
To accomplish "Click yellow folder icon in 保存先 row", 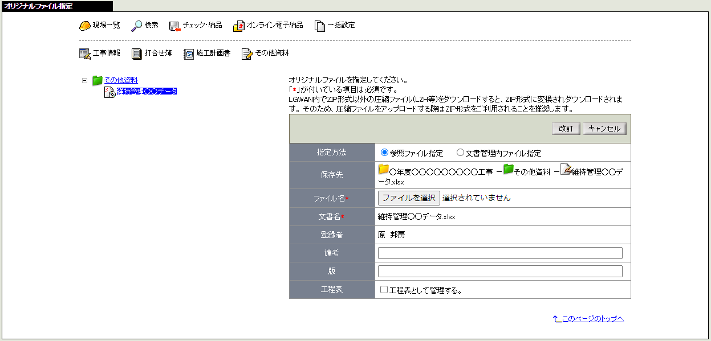I will tap(383, 170).
